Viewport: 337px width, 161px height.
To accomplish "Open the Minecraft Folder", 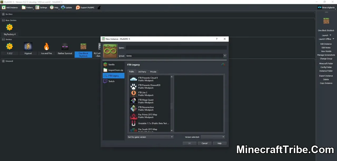I will point(326,64).
